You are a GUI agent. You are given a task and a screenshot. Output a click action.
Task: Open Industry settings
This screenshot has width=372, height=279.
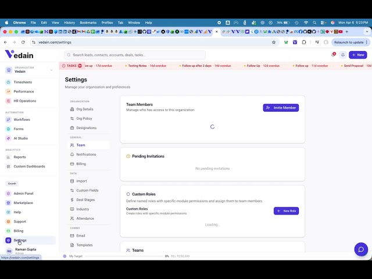(83, 209)
